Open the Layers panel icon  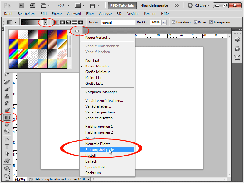pyautogui.click(x=237, y=39)
